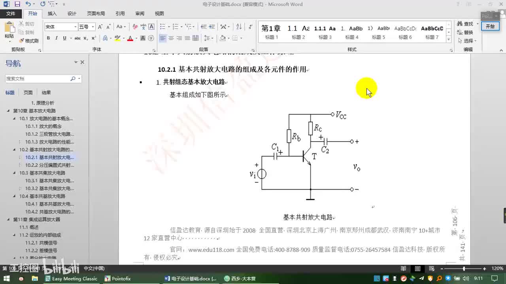Switch to the 页面布局 (Page Layout) tab
The width and height of the screenshot is (506, 284).
coord(96,13)
